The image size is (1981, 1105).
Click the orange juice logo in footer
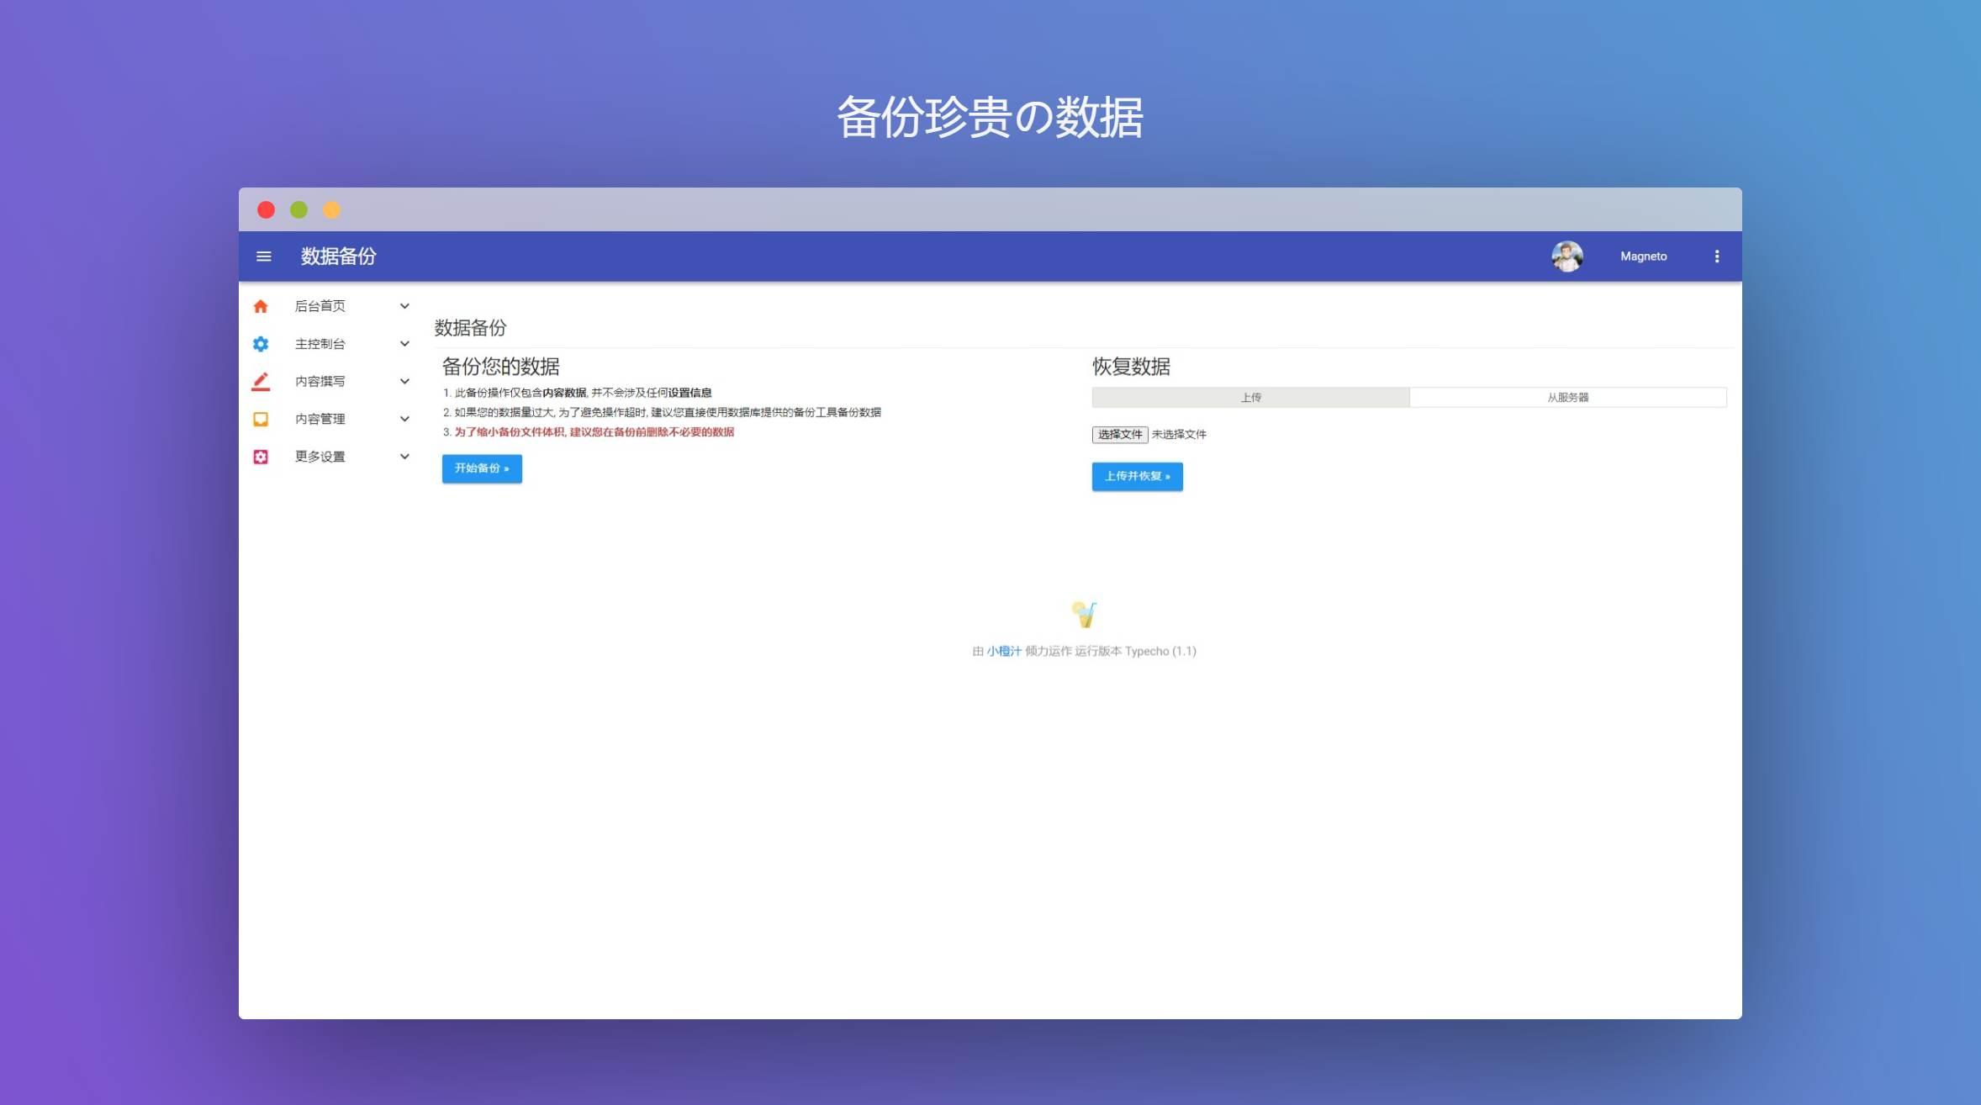(x=1084, y=615)
